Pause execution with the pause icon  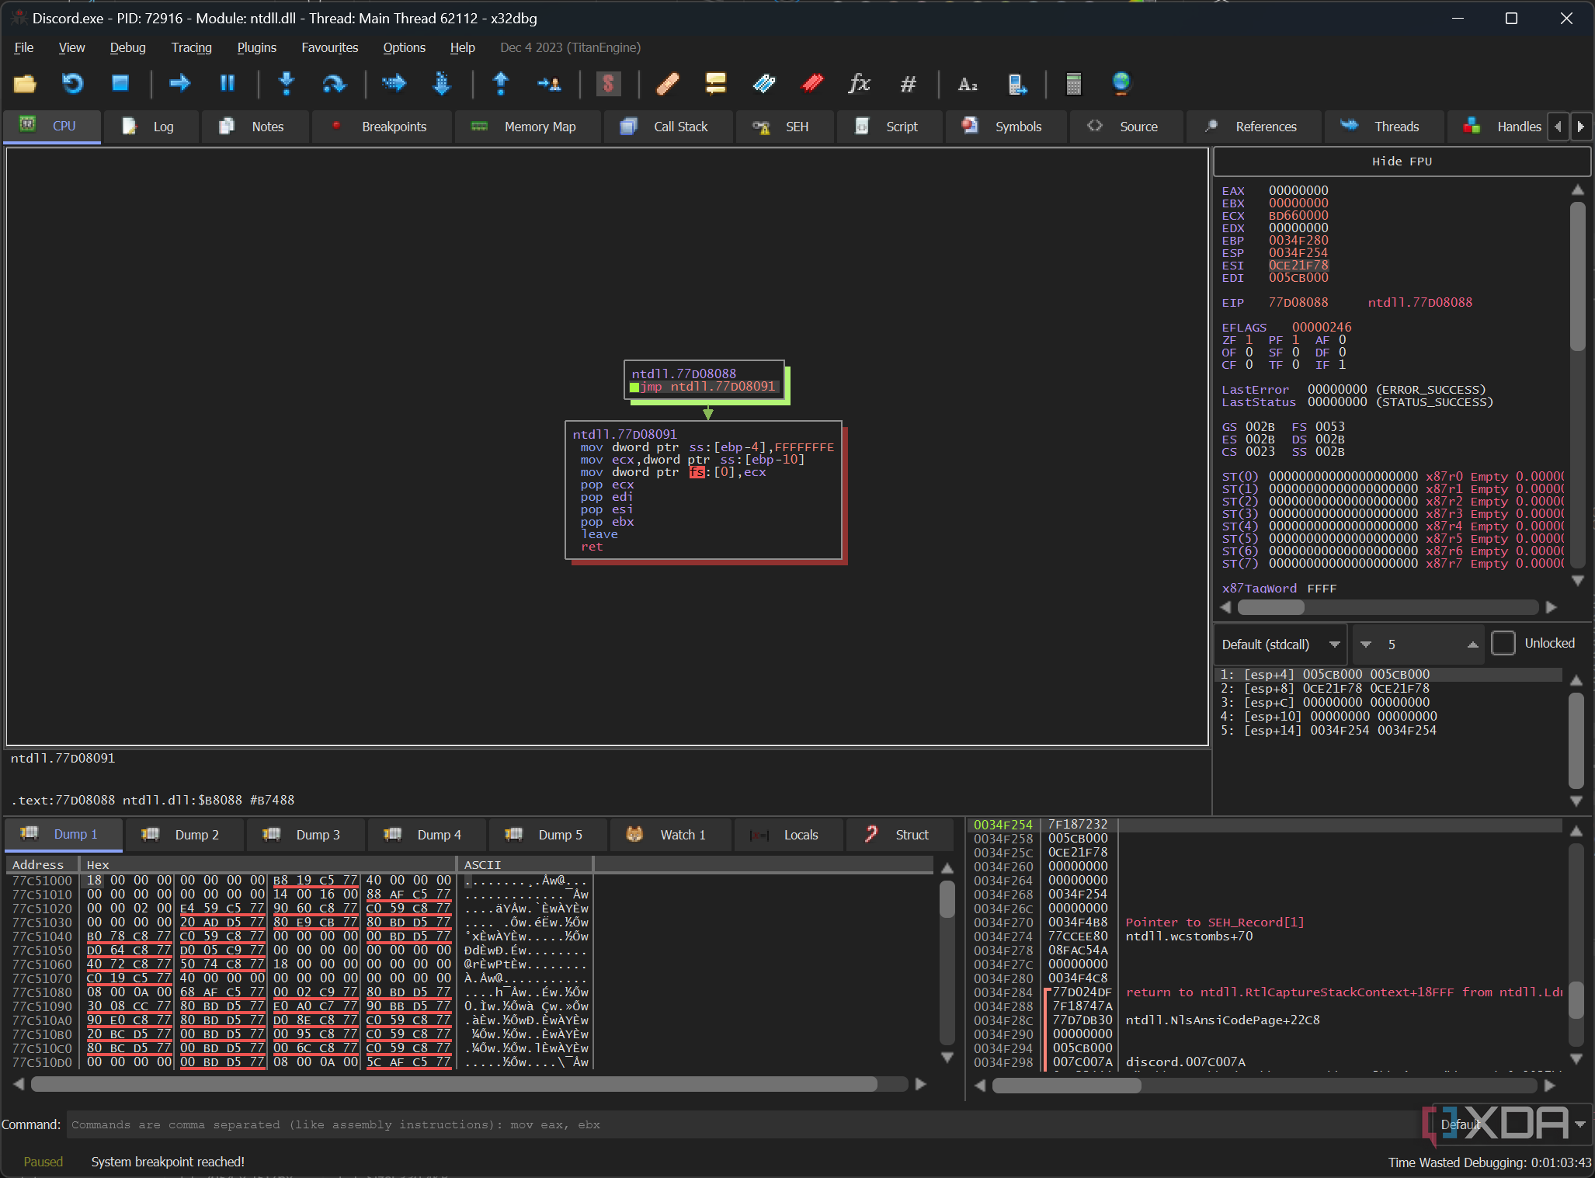(x=228, y=84)
